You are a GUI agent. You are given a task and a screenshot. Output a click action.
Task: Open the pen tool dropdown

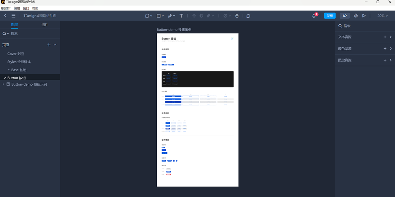tap(171, 16)
